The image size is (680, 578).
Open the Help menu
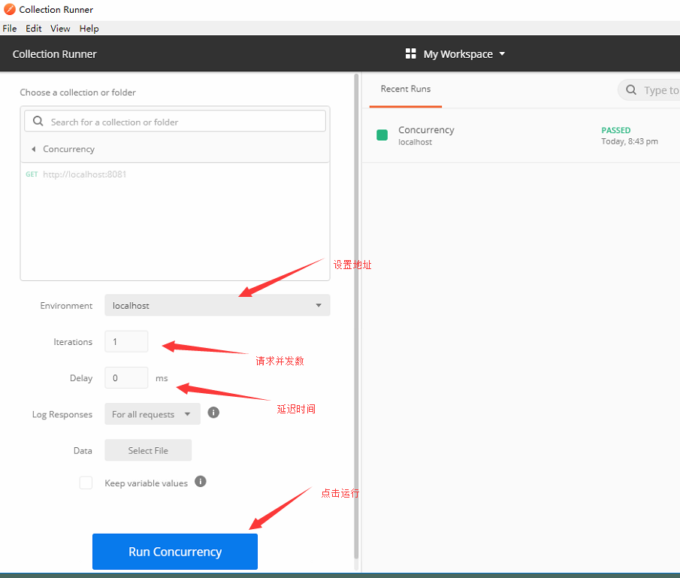click(x=89, y=29)
